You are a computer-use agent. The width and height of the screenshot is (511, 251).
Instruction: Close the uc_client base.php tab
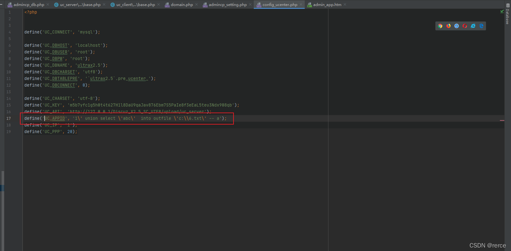(159, 4)
